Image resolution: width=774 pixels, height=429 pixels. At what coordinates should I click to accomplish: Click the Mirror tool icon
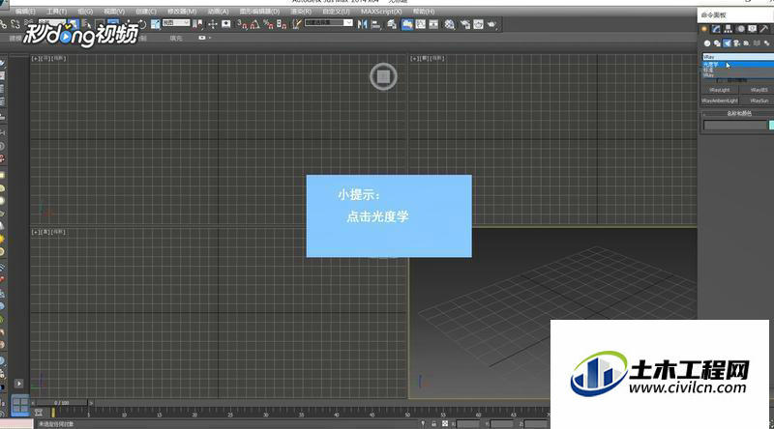(x=362, y=23)
